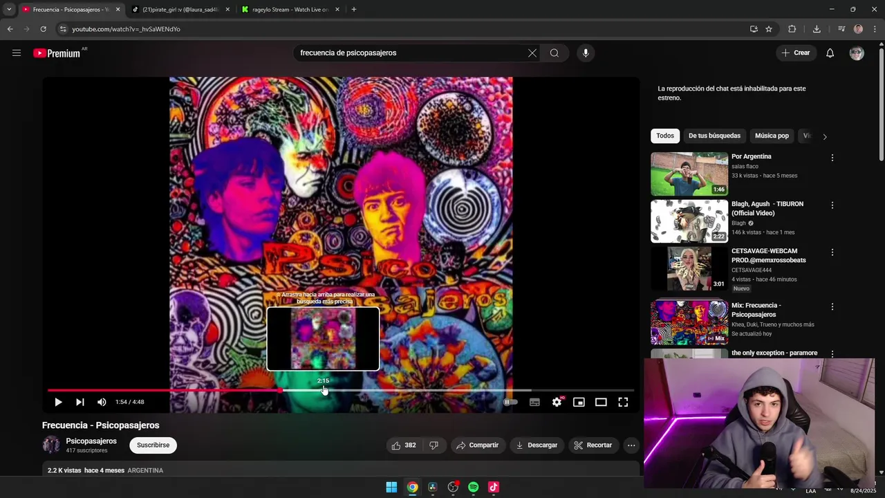Click Crear to create content

pyautogui.click(x=796, y=53)
